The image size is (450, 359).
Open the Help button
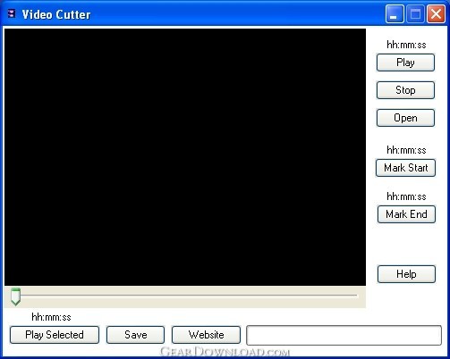[x=406, y=274]
